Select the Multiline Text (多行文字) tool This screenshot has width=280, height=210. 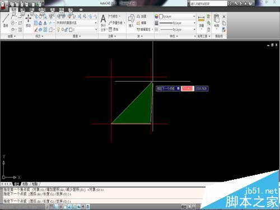[x=103, y=23]
